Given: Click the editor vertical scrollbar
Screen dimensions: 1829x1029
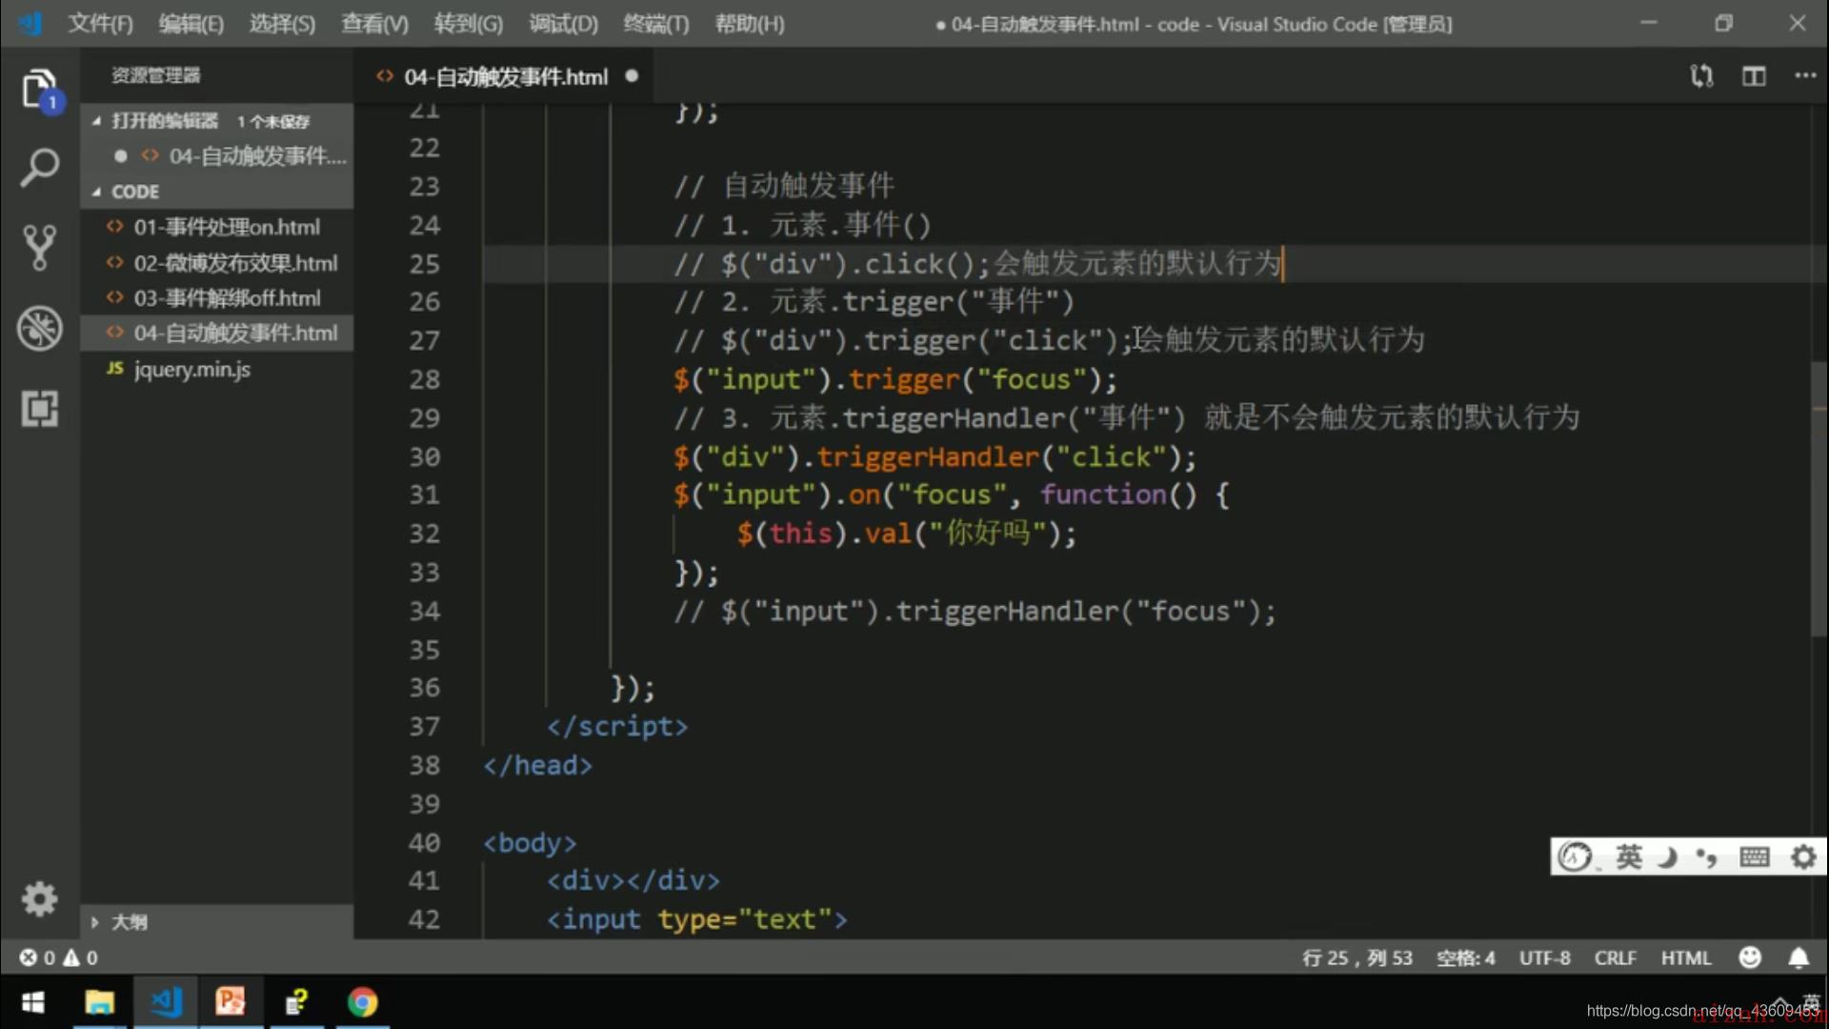Looking at the screenshot, I should pos(1819,499).
